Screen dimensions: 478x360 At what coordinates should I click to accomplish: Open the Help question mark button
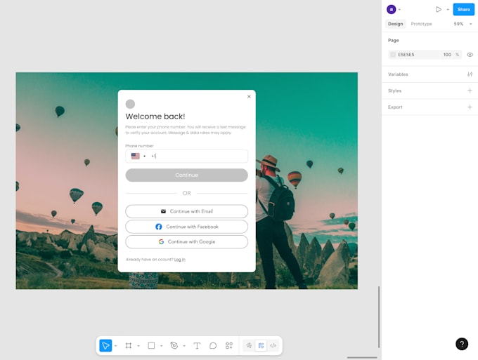(x=462, y=344)
